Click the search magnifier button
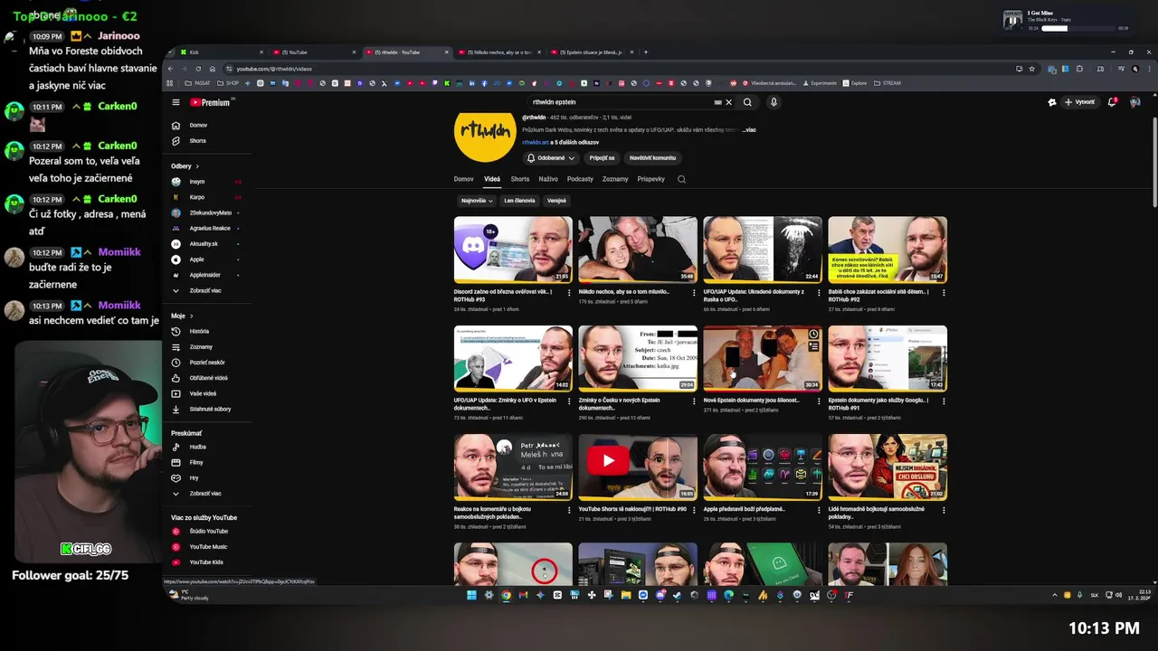The height and width of the screenshot is (651, 1158). click(747, 102)
